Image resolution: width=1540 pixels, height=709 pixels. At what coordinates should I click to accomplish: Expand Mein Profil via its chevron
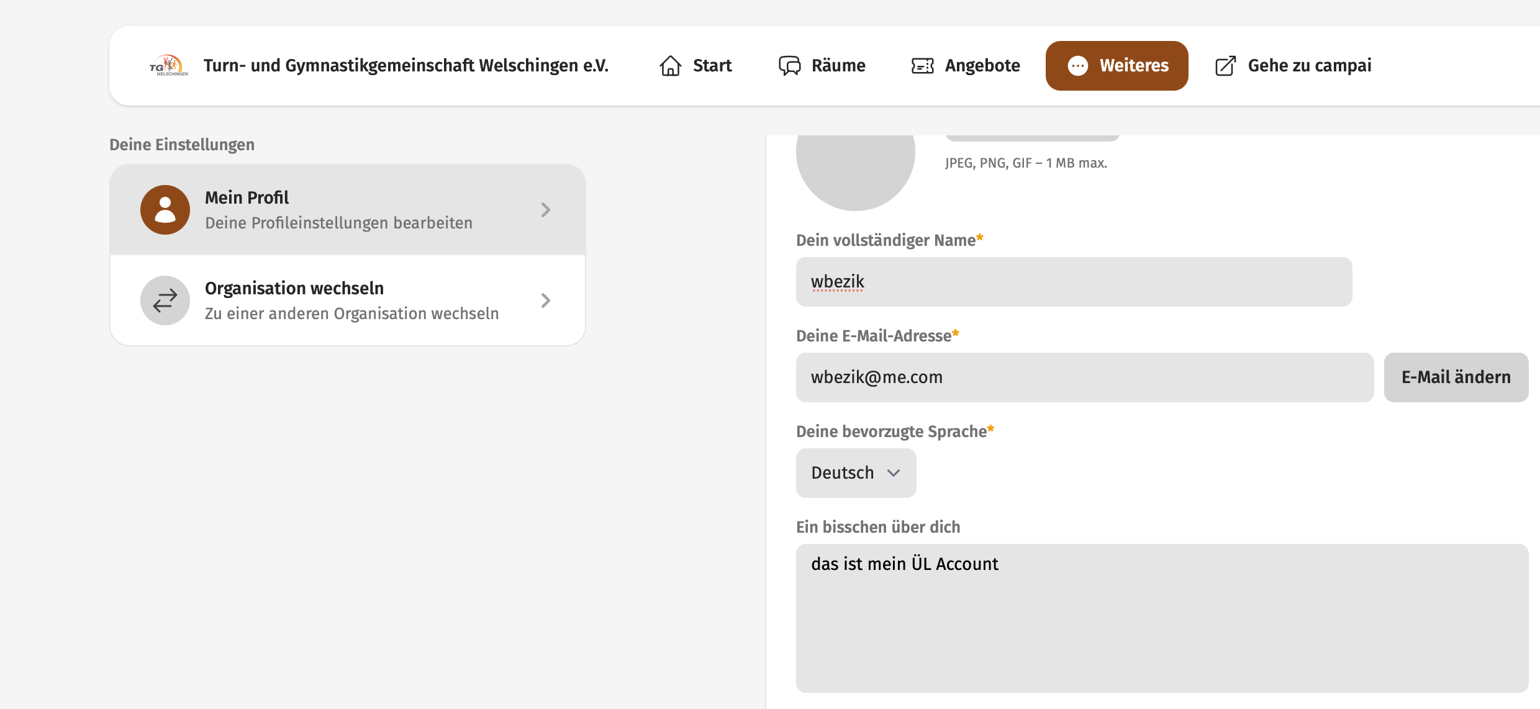[545, 210]
